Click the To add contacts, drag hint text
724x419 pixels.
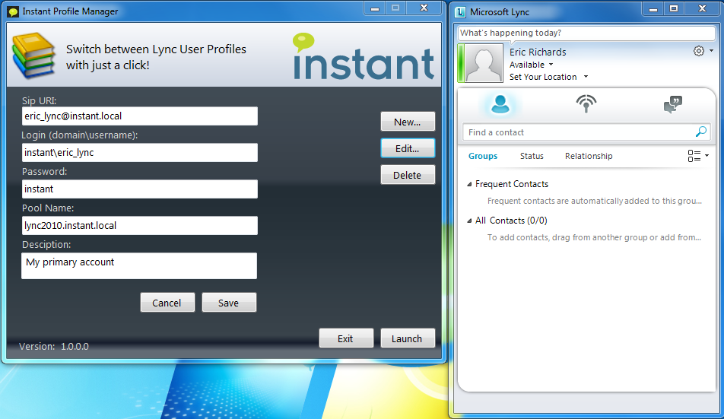coord(594,237)
